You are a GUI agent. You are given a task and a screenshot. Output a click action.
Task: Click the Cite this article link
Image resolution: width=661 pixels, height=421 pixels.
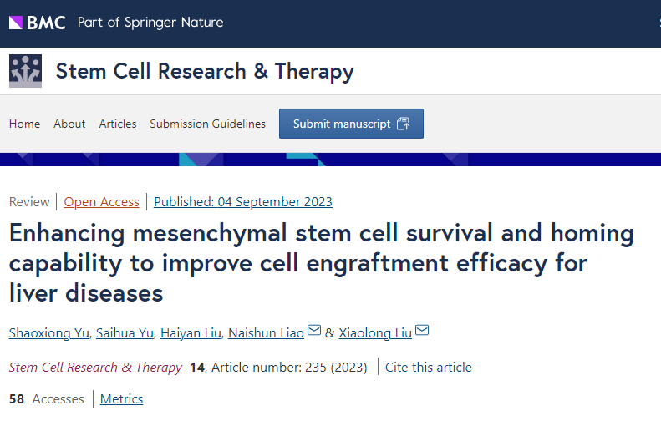point(428,367)
